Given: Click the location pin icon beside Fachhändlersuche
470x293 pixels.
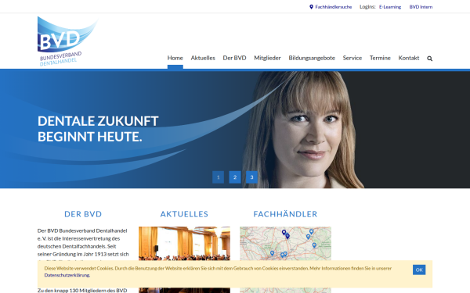Looking at the screenshot, I should click(311, 7).
